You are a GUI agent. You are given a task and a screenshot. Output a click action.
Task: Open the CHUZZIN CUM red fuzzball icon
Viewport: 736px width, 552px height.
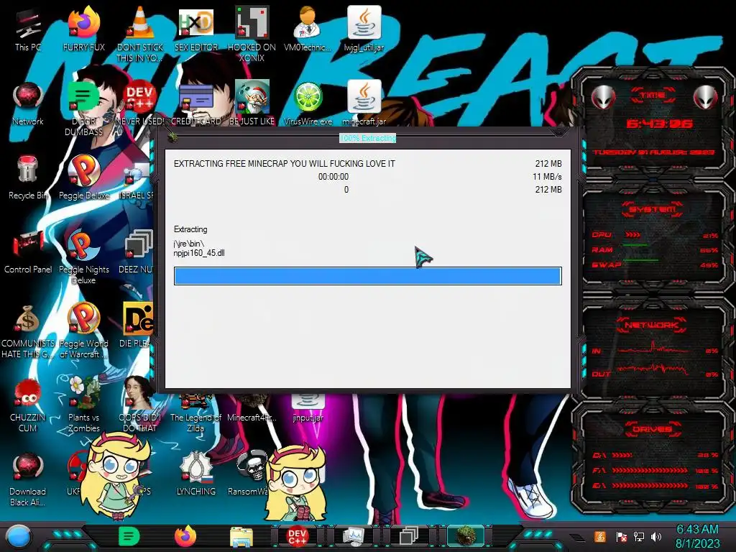click(x=28, y=405)
